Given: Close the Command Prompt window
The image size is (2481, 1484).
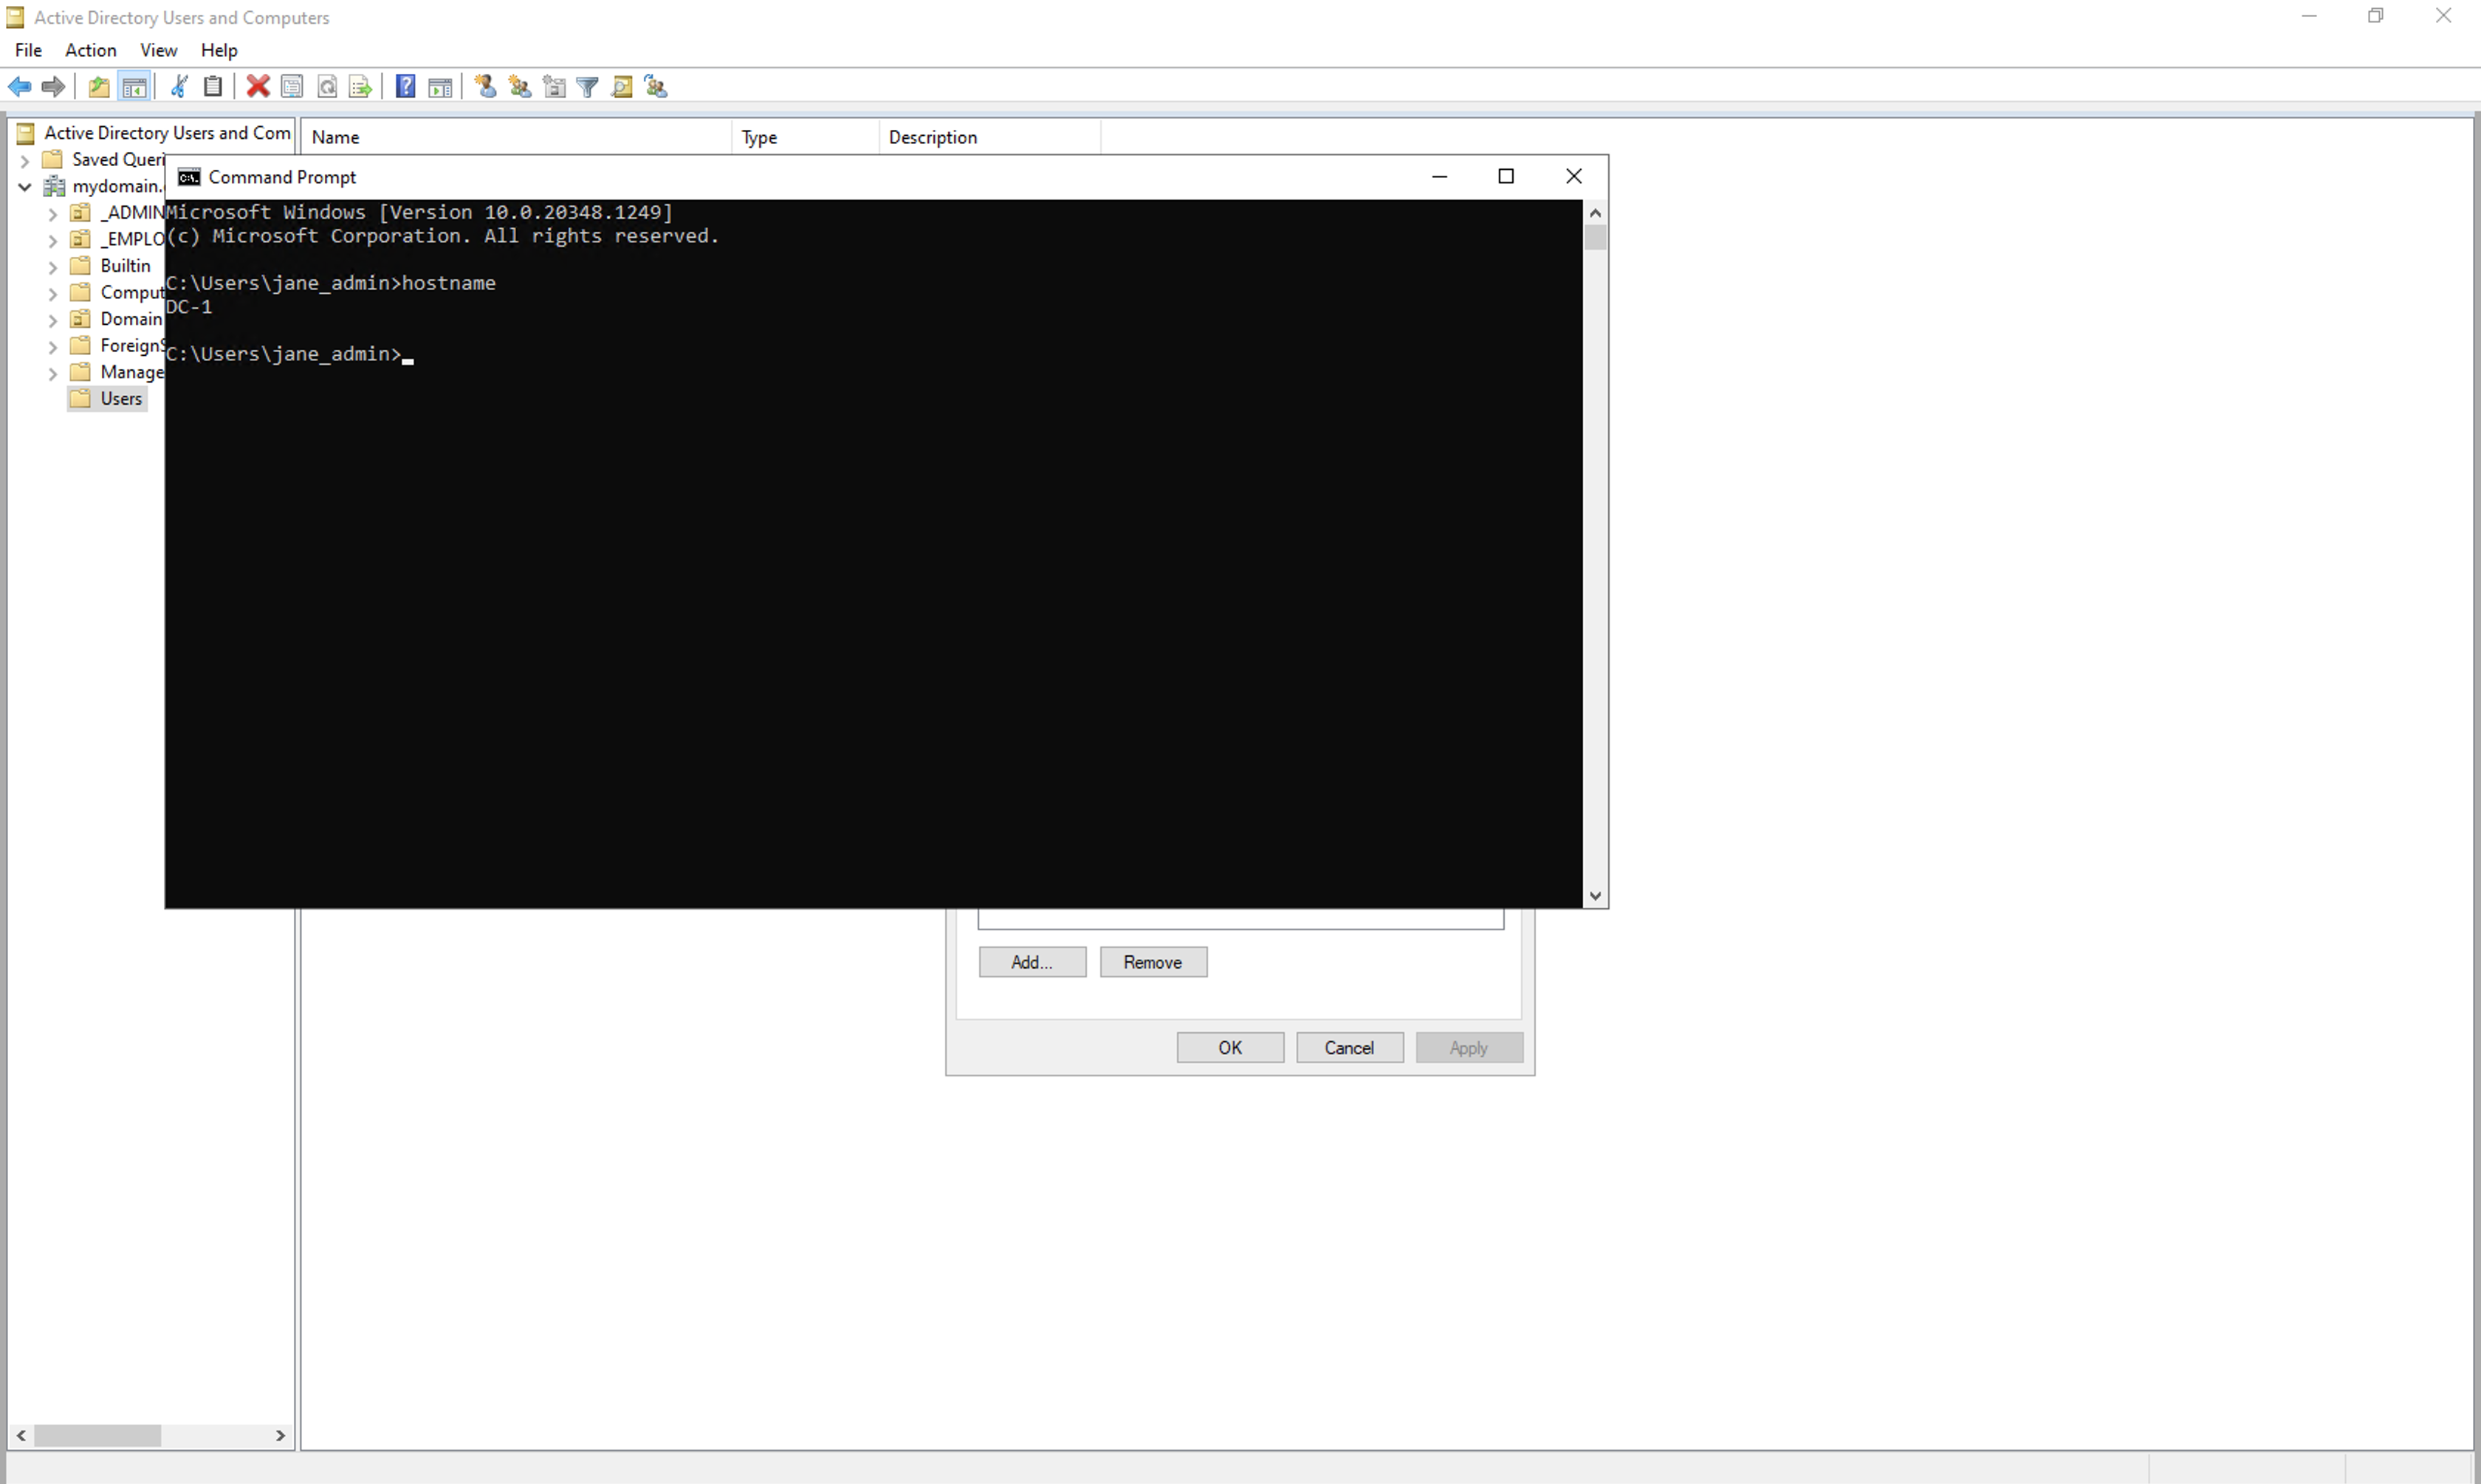Looking at the screenshot, I should [1573, 177].
